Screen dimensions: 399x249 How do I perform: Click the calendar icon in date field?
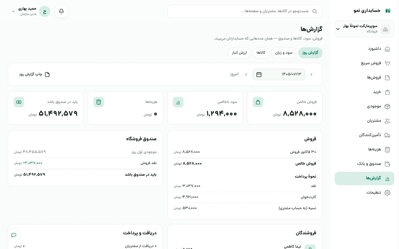pos(259,74)
